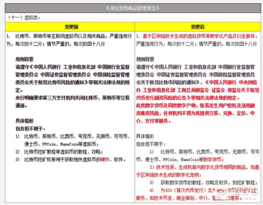
Task: Click red line 代币发行融资风险的公告》等相关法律法规的规定
Action: [x=187, y=98]
